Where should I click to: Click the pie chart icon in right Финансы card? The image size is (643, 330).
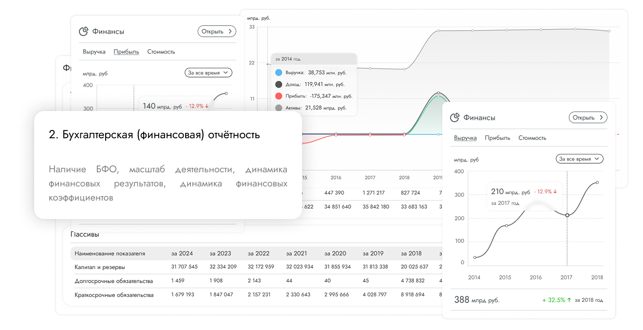pos(454,117)
